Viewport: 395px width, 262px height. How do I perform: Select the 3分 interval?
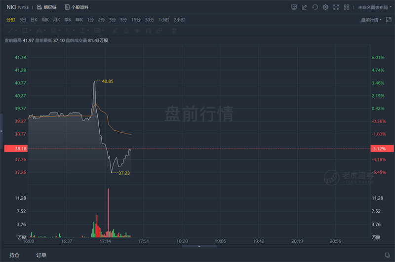pos(113,20)
